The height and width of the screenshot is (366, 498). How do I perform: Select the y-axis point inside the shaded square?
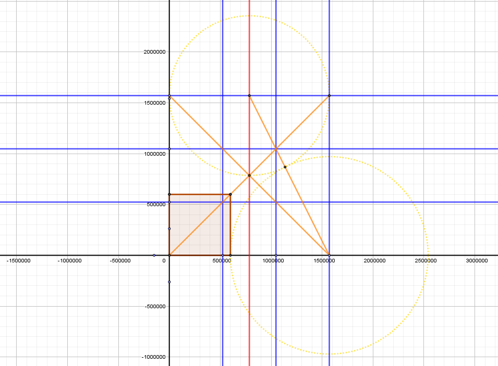tap(169, 229)
